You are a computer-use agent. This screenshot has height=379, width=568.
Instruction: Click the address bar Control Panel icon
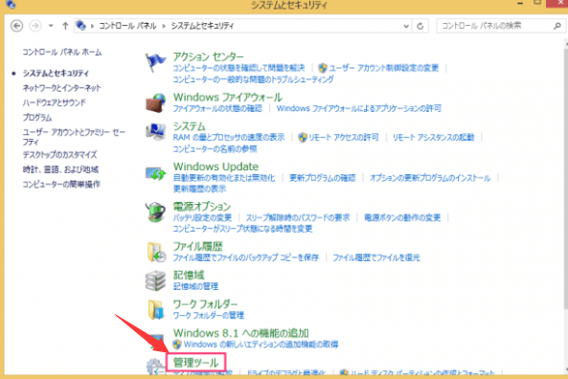click(80, 26)
